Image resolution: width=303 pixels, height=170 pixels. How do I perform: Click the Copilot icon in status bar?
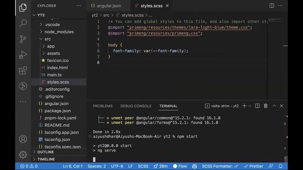[195, 166]
